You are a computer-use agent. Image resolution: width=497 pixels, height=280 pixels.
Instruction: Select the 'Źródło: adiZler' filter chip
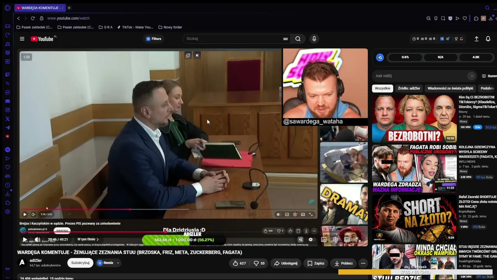pos(409,88)
